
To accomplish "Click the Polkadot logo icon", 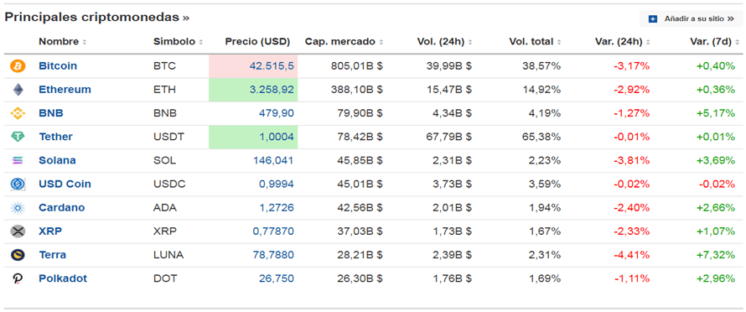I will click(18, 278).
